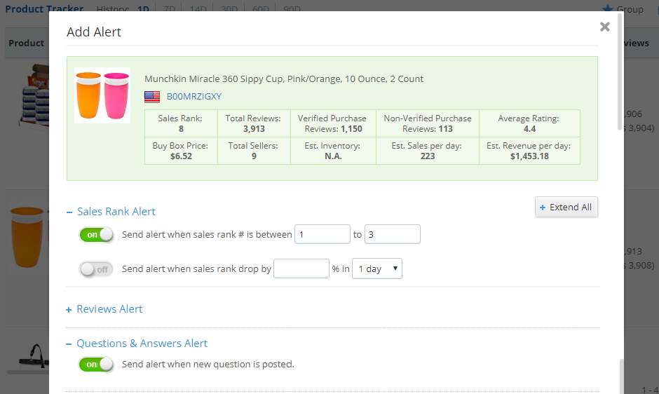Click the Add Alert dialog heading

coord(94,32)
